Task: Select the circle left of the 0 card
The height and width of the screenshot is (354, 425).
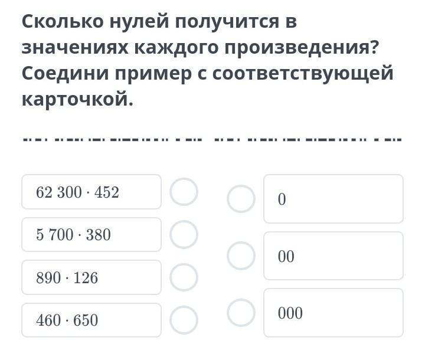Action: pos(241,199)
